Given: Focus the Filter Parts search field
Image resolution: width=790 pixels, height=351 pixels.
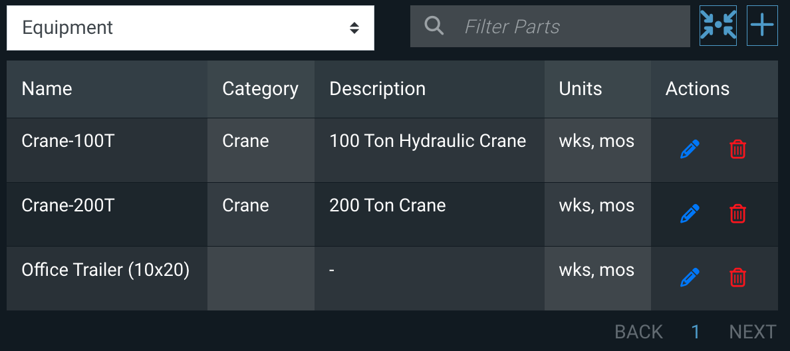Looking at the screenshot, I should (x=572, y=27).
